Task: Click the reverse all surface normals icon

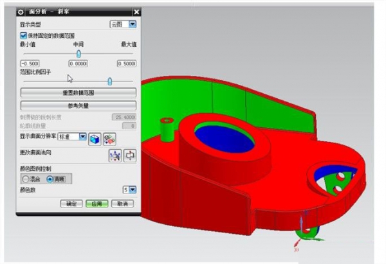Action: (x=115, y=155)
